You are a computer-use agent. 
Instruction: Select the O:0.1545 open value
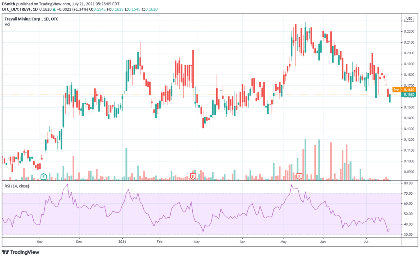pos(98,9)
